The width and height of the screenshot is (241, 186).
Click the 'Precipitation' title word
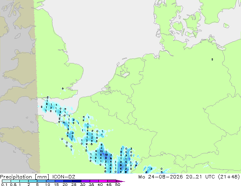(x=16, y=177)
